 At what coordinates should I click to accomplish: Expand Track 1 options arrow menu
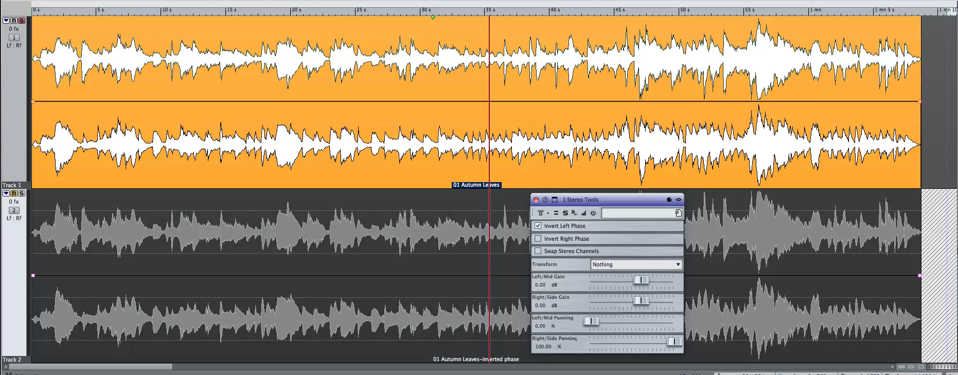click(6, 21)
